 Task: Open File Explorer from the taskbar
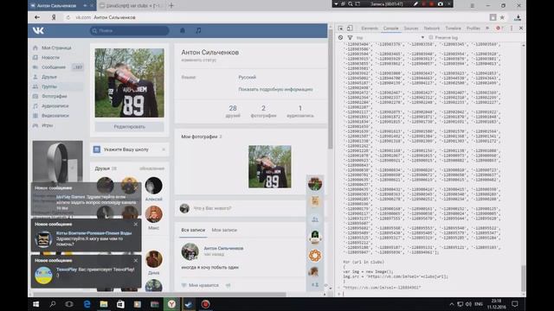tap(104, 304)
